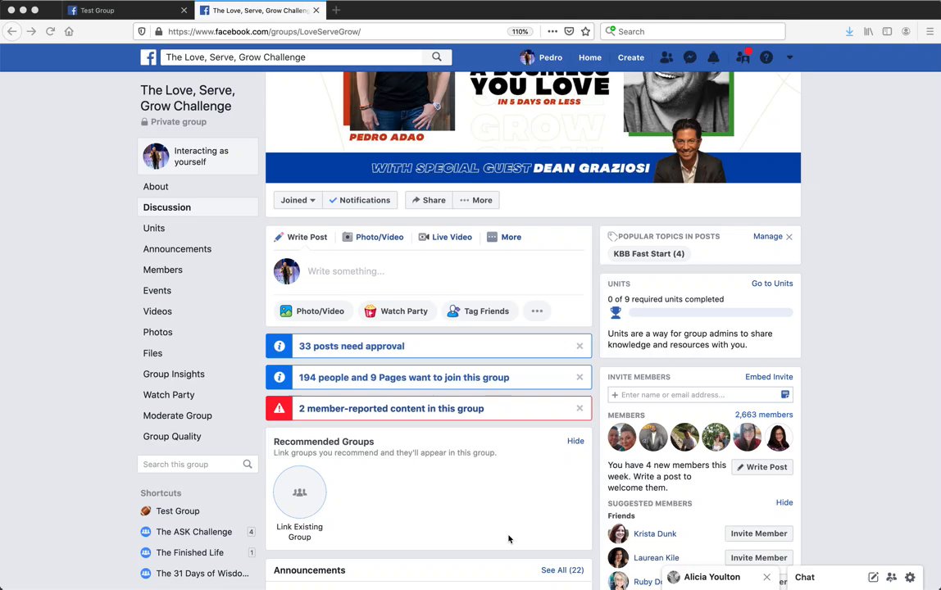Open Group Insights in the sidebar
The image size is (941, 590).
pyautogui.click(x=174, y=374)
